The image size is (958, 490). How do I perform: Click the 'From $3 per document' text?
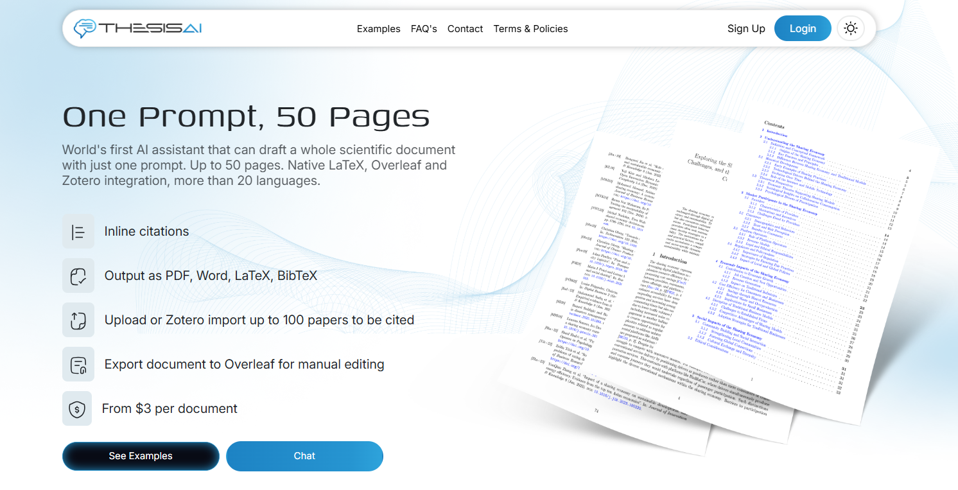coord(170,408)
